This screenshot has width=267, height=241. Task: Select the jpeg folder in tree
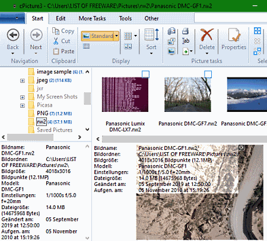coord(42,80)
